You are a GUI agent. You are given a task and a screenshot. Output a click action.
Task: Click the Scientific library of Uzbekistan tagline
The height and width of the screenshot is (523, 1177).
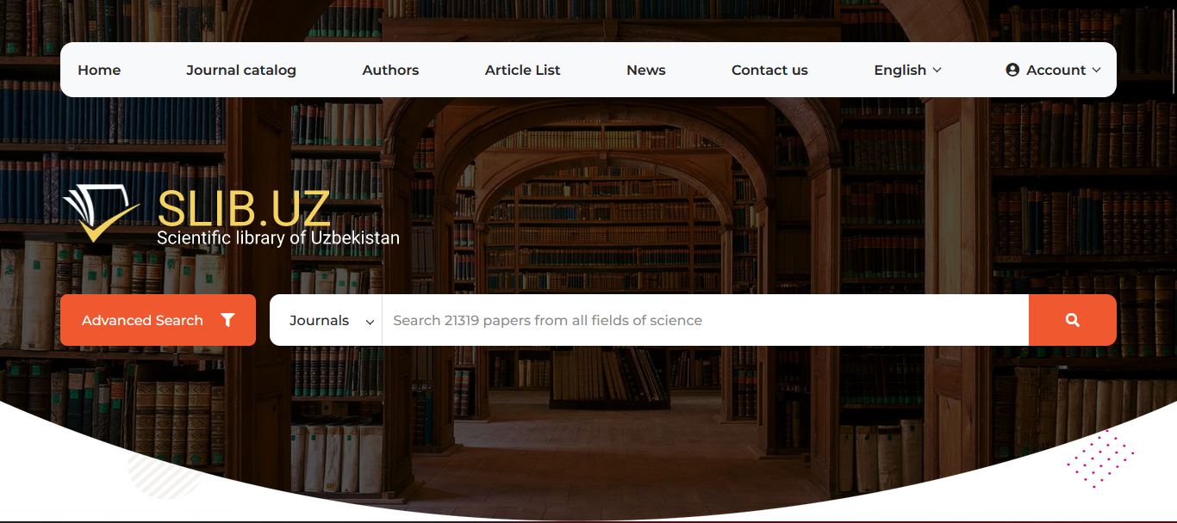(x=278, y=238)
